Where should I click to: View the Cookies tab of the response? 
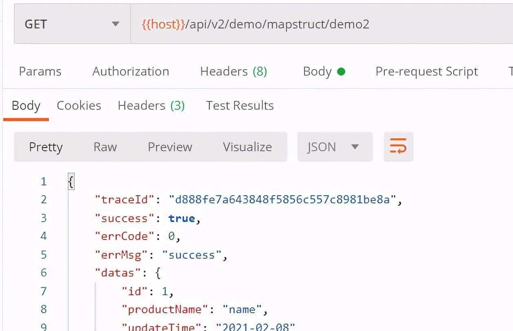79,105
